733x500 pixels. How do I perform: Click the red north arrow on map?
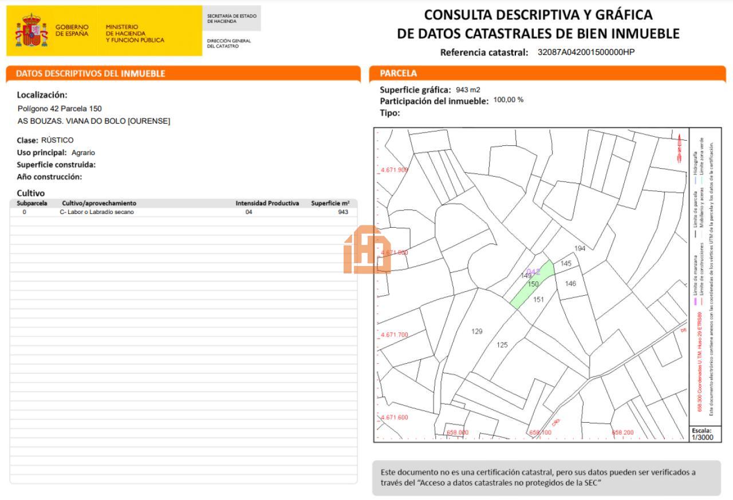pos(679,148)
